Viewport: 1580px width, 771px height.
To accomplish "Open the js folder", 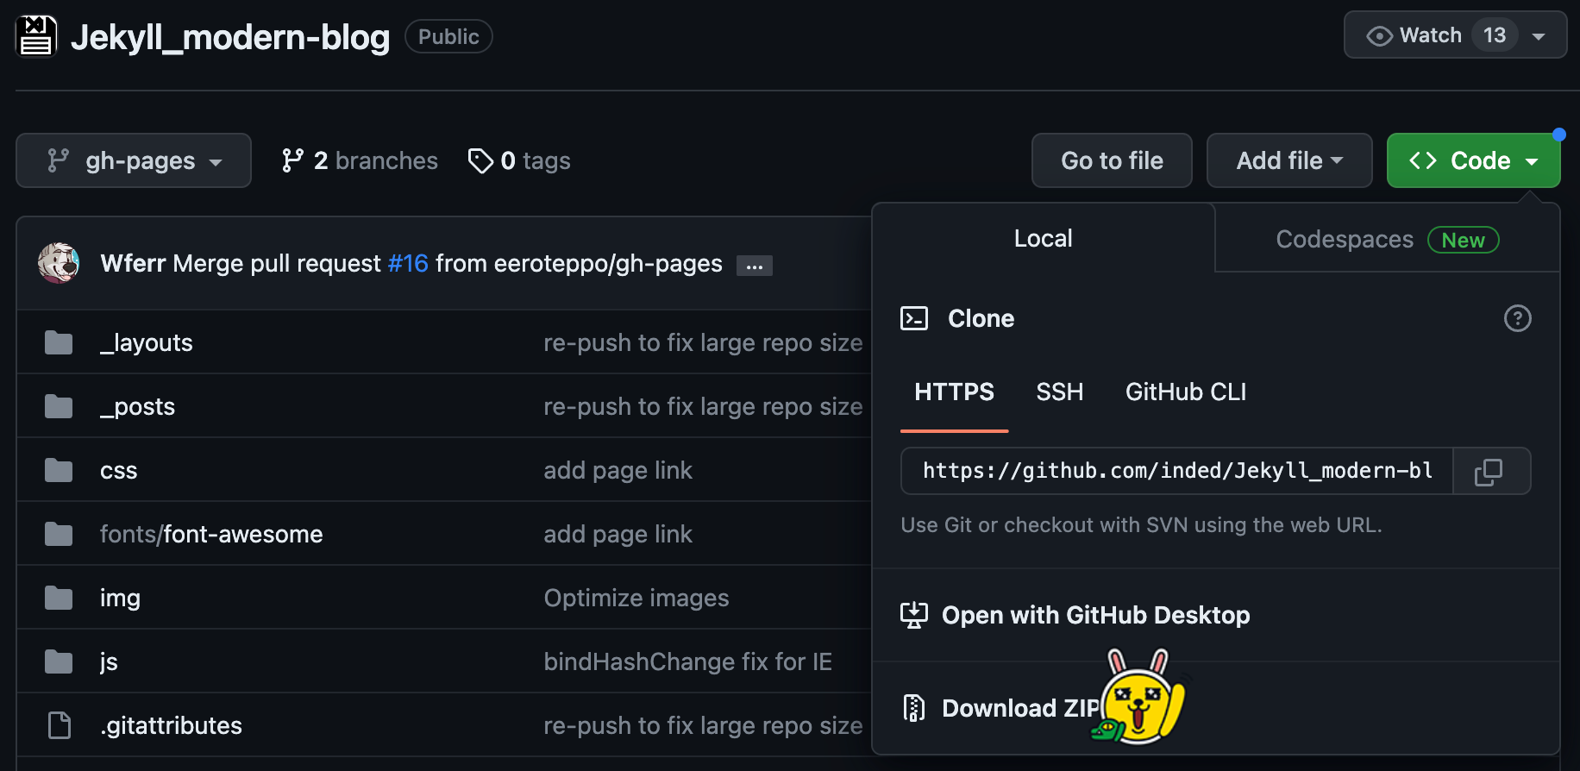I will 109,661.
